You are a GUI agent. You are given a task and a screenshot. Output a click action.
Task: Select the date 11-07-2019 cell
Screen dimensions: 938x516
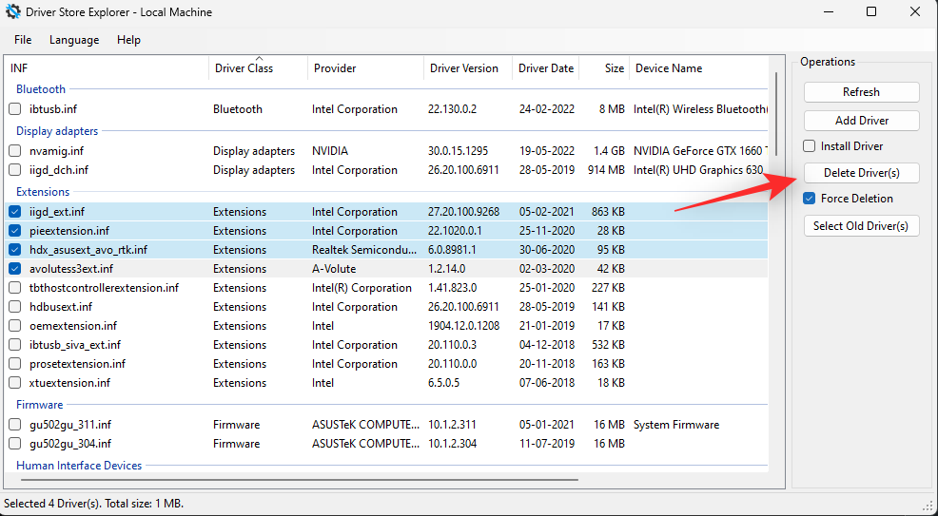click(x=546, y=444)
